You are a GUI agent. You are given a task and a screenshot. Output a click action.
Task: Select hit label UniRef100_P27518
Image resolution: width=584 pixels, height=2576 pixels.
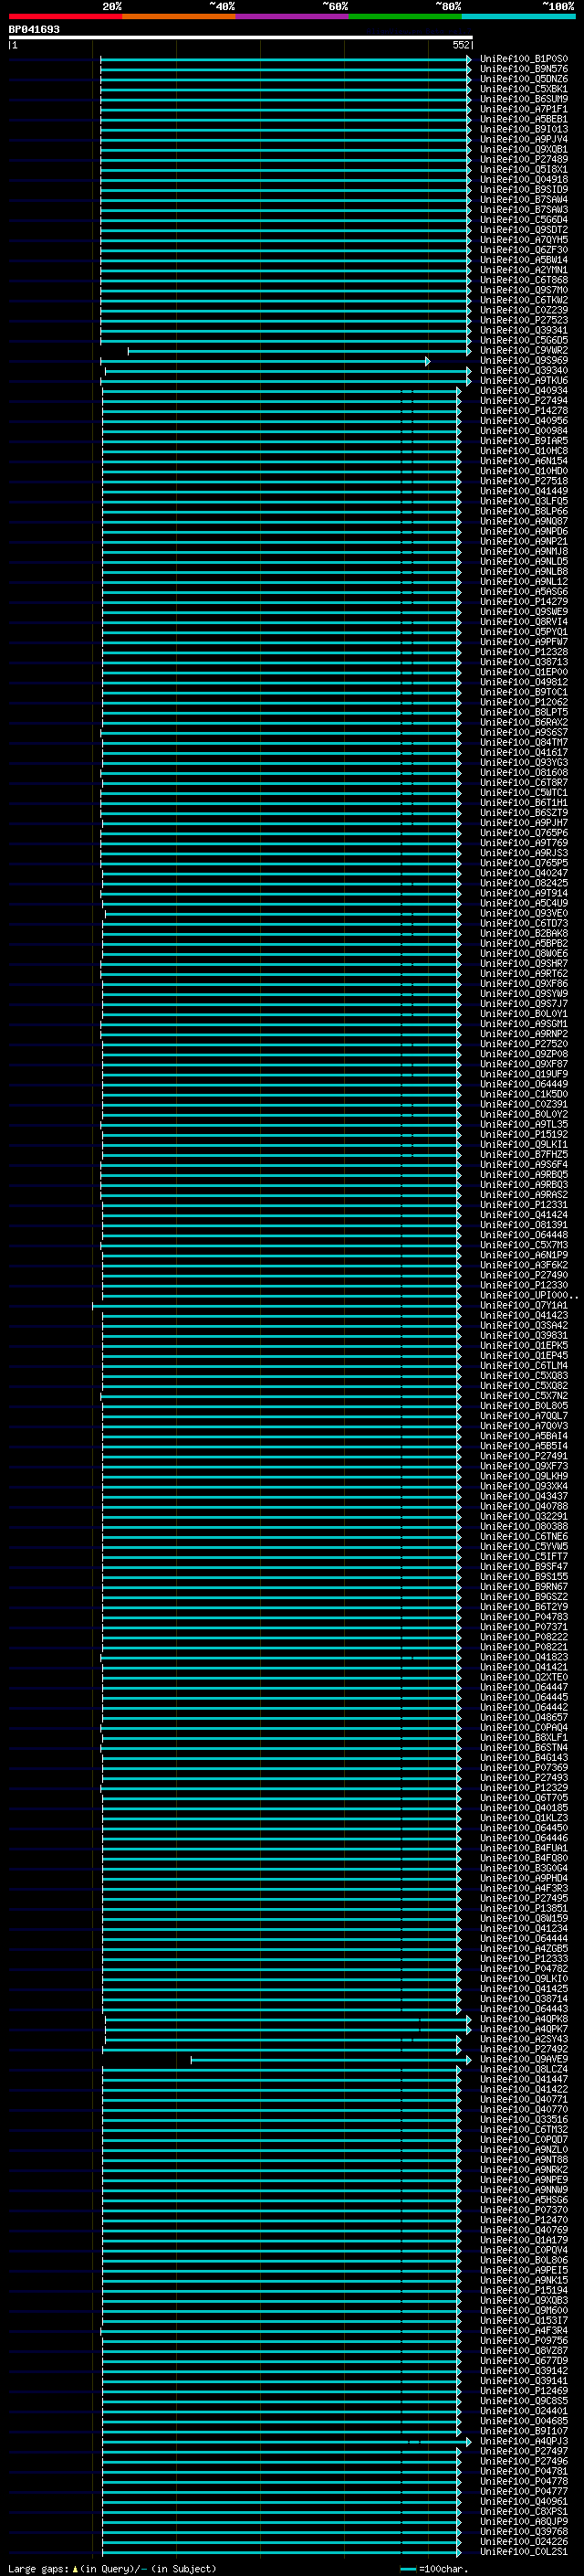tap(524, 481)
